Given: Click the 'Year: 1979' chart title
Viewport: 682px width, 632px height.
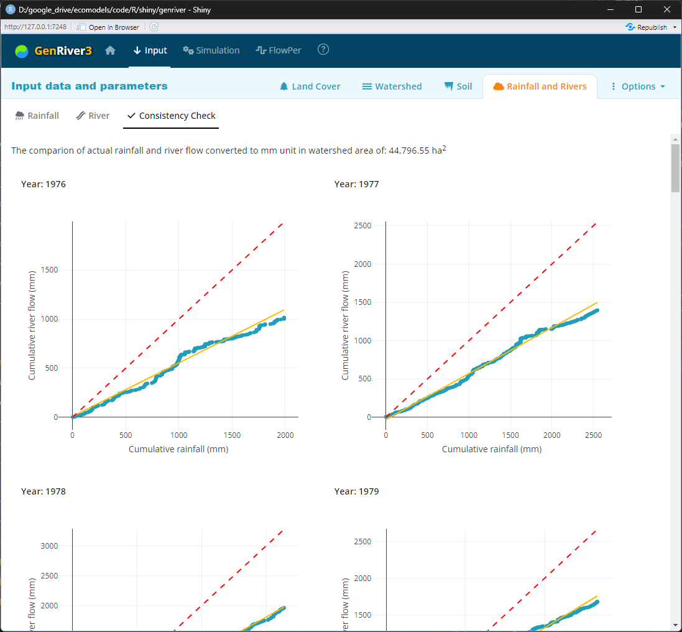Looking at the screenshot, I should coord(357,491).
